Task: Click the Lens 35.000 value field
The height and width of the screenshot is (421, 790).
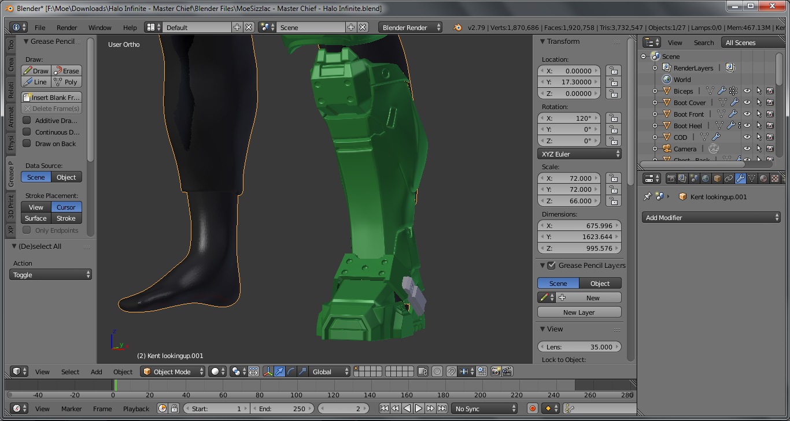Action: (579, 347)
